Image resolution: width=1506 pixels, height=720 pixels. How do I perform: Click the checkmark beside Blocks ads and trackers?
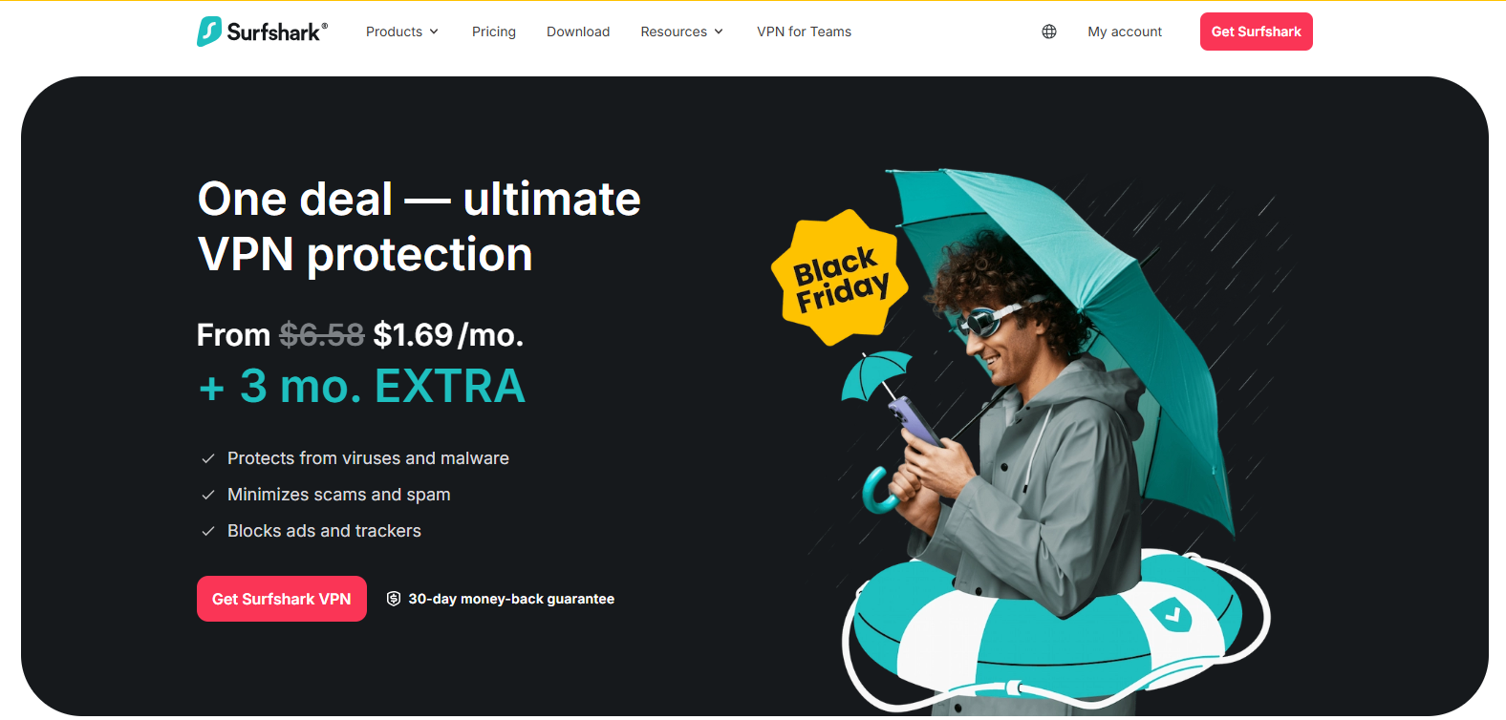click(207, 531)
